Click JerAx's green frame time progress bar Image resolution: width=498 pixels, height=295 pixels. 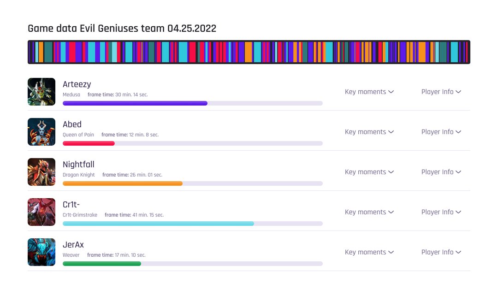point(192,264)
